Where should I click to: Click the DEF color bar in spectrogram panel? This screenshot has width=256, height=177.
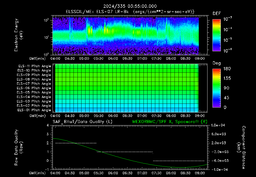216,35
